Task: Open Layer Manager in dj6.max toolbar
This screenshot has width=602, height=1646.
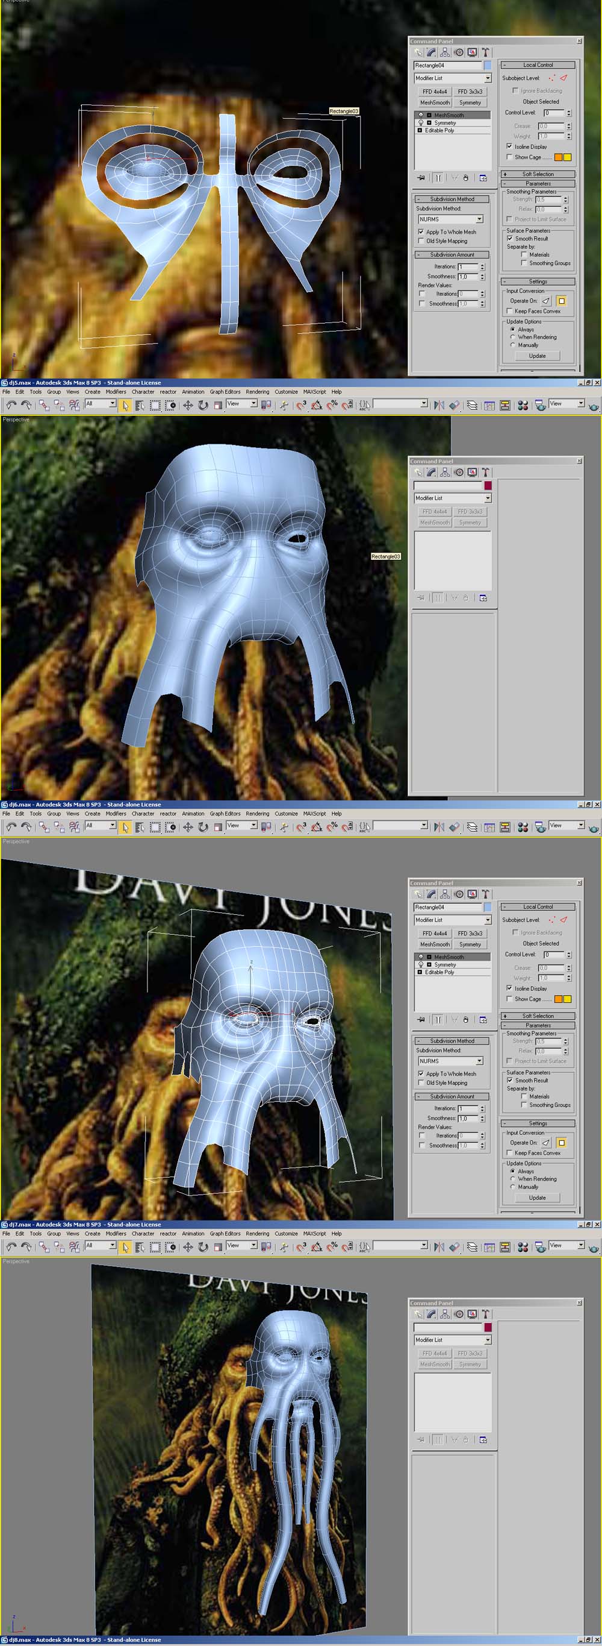Action: (x=473, y=827)
